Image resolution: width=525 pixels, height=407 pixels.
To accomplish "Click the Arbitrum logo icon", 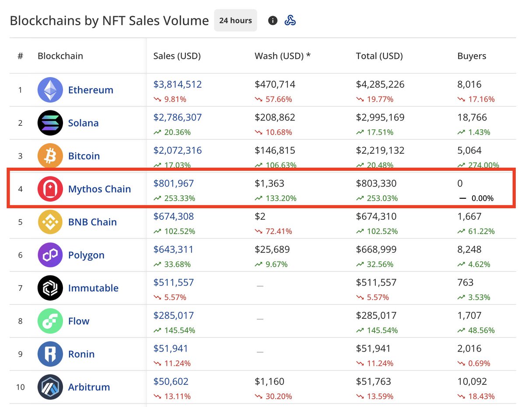I will click(50, 387).
